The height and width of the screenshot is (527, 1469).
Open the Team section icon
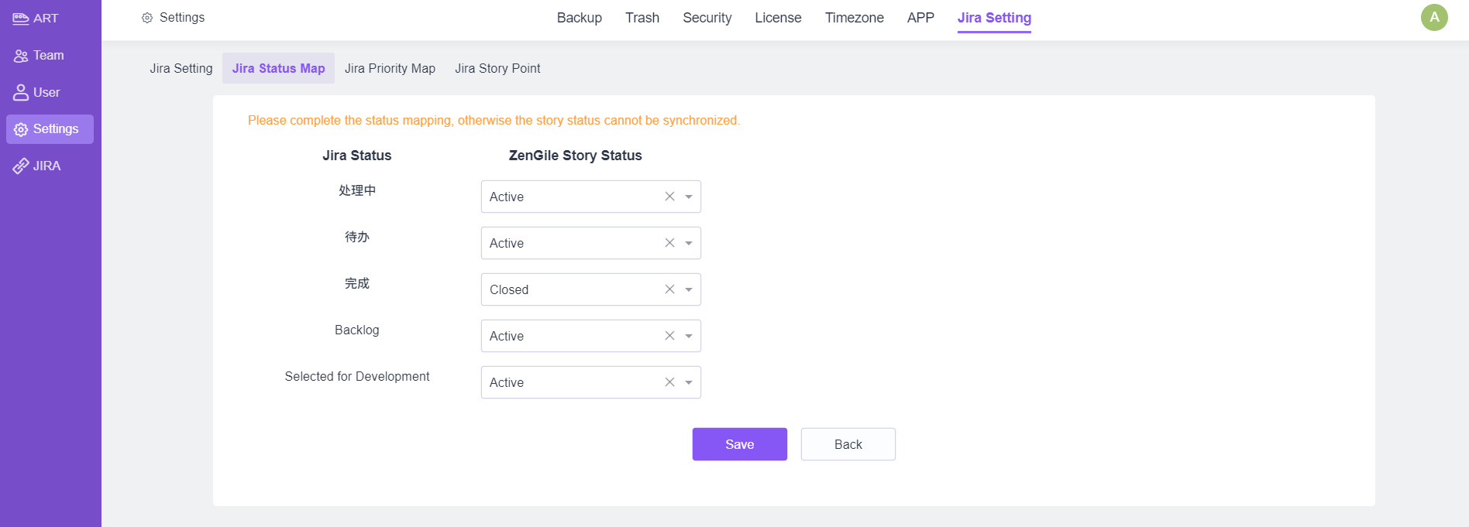[21, 56]
